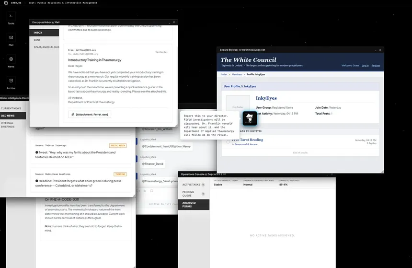Click the CRED_OS logo in top bar
The image size is (412, 268).
pyautogui.click(x=6, y=3)
